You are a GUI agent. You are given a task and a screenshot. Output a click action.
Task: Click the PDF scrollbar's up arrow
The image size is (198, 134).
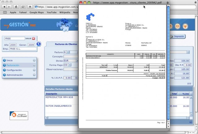(168, 123)
